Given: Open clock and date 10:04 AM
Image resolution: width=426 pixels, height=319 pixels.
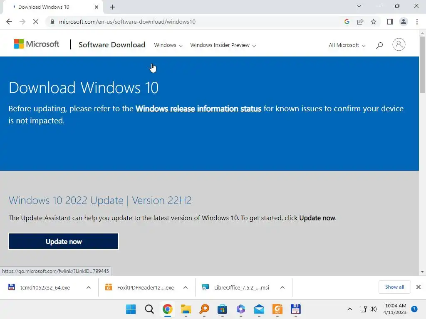Looking at the screenshot, I should 395,309.
